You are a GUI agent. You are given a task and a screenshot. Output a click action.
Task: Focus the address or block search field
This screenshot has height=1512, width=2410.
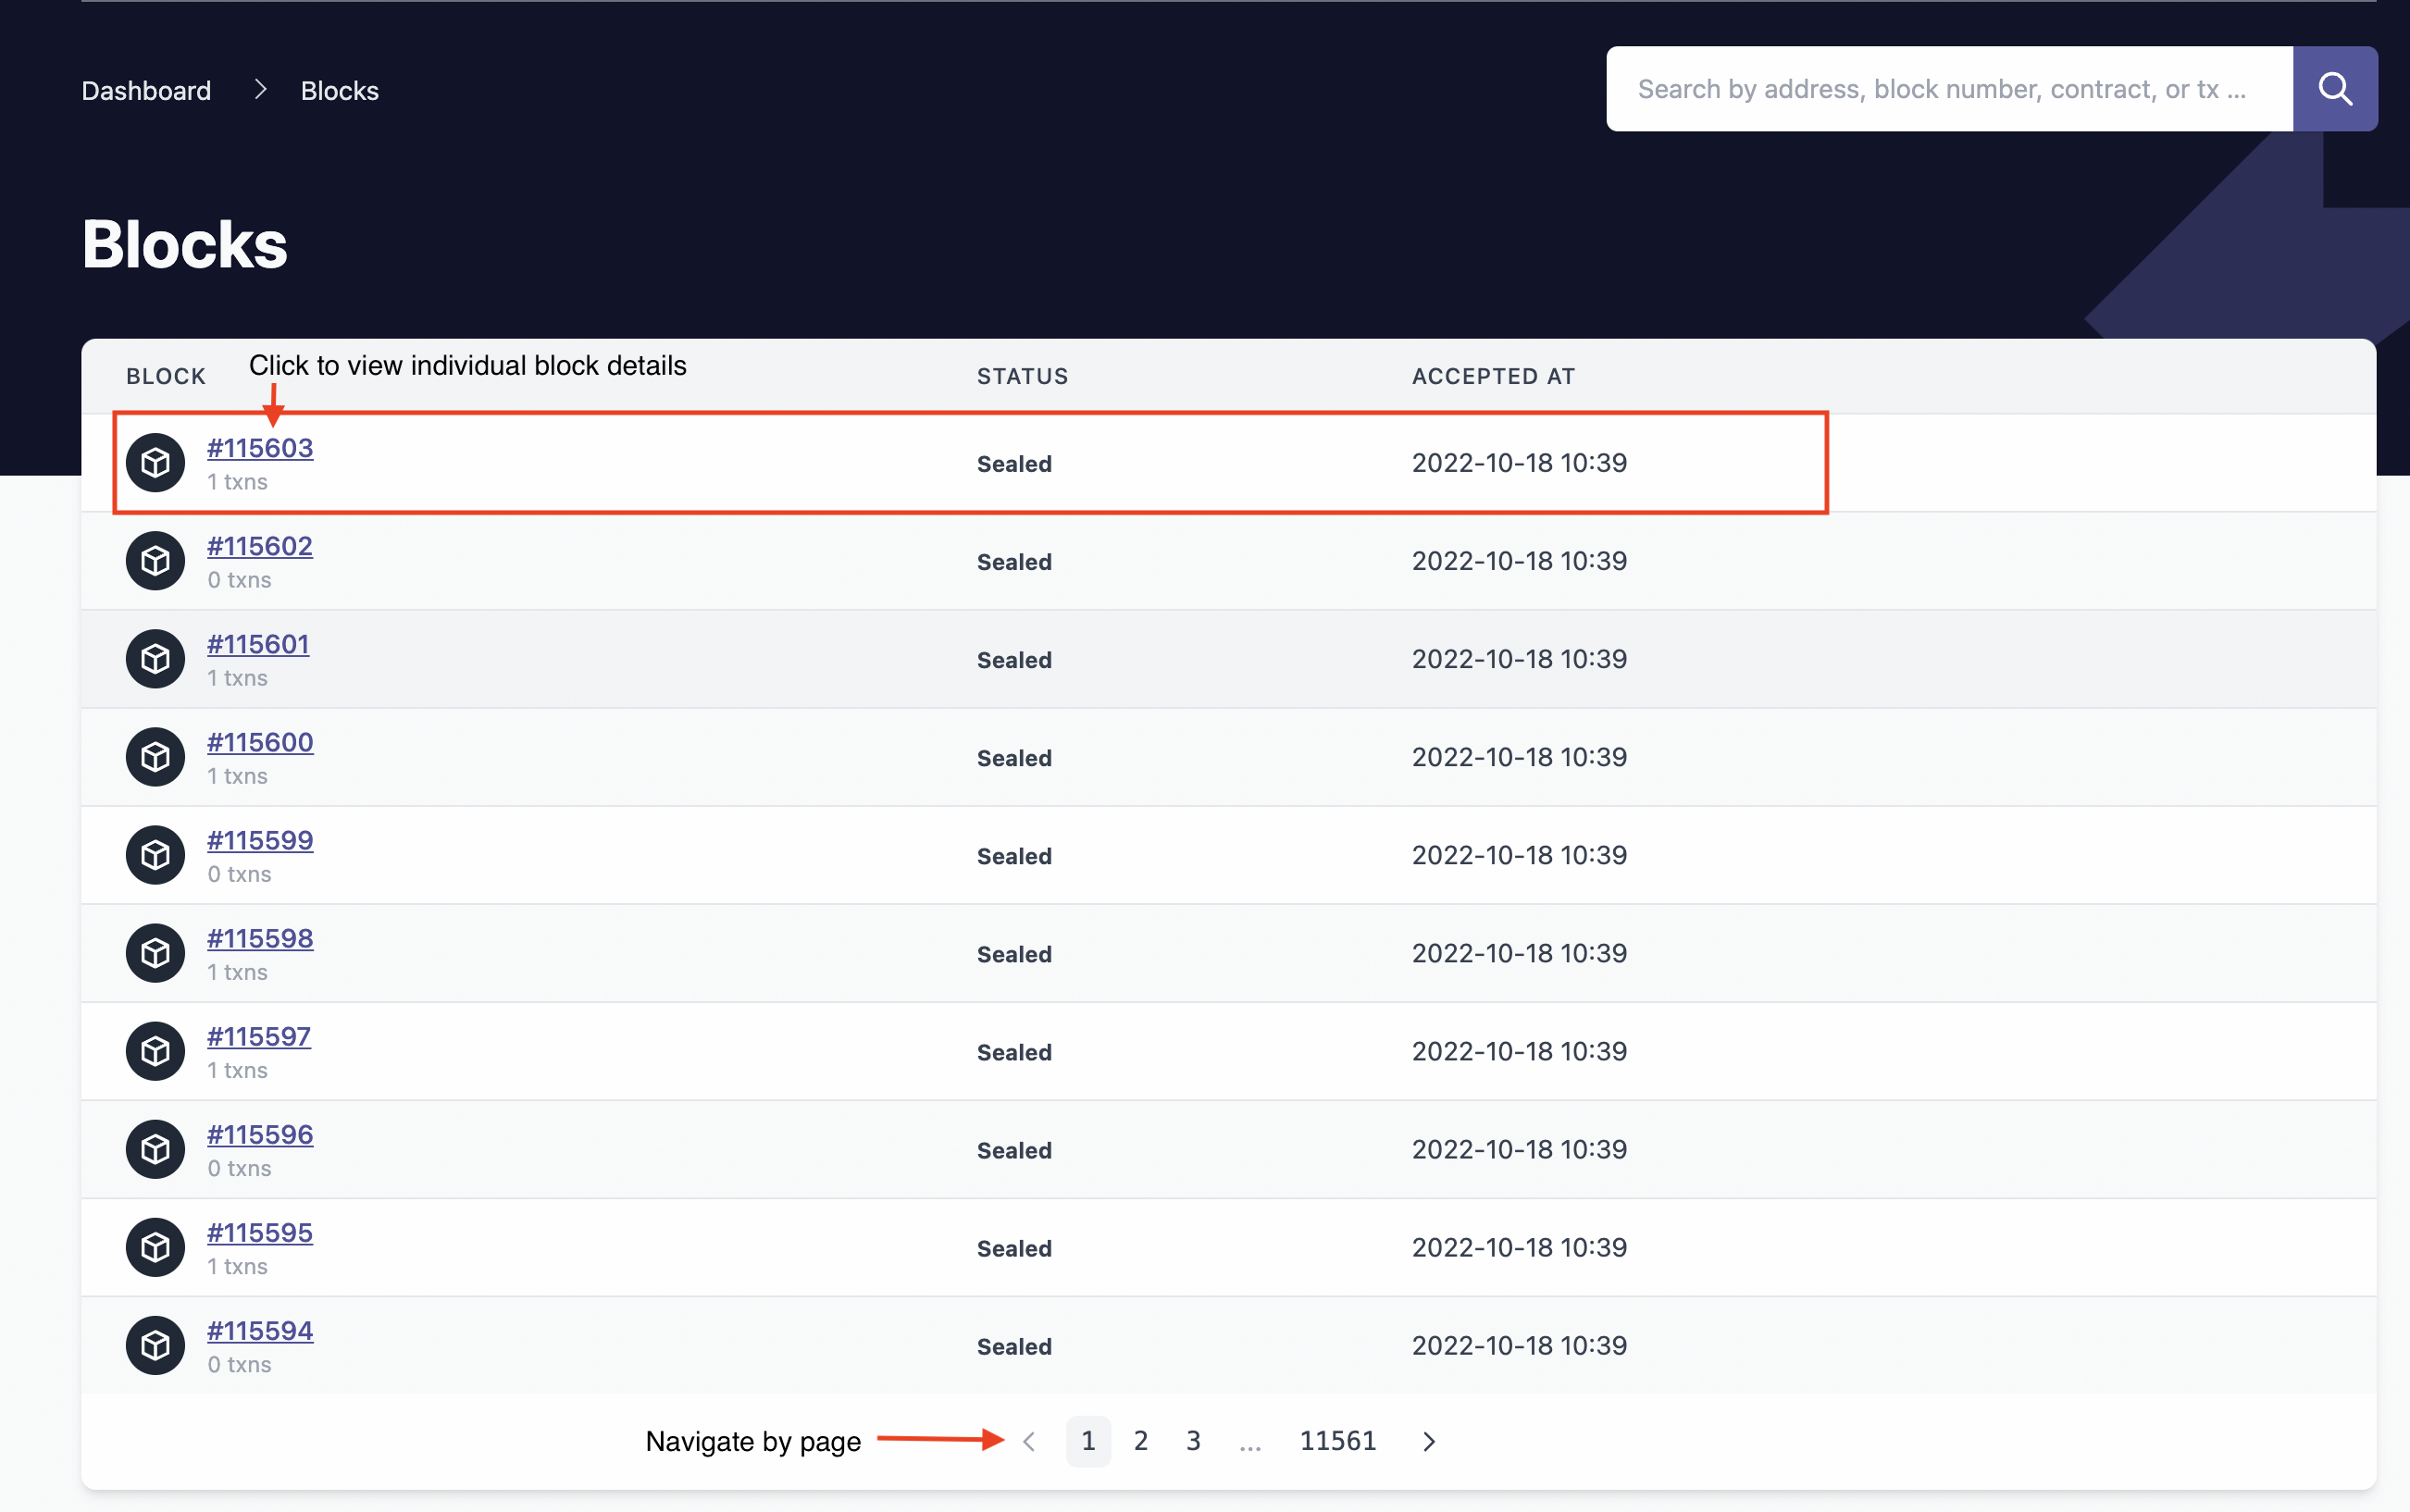pos(1948,89)
